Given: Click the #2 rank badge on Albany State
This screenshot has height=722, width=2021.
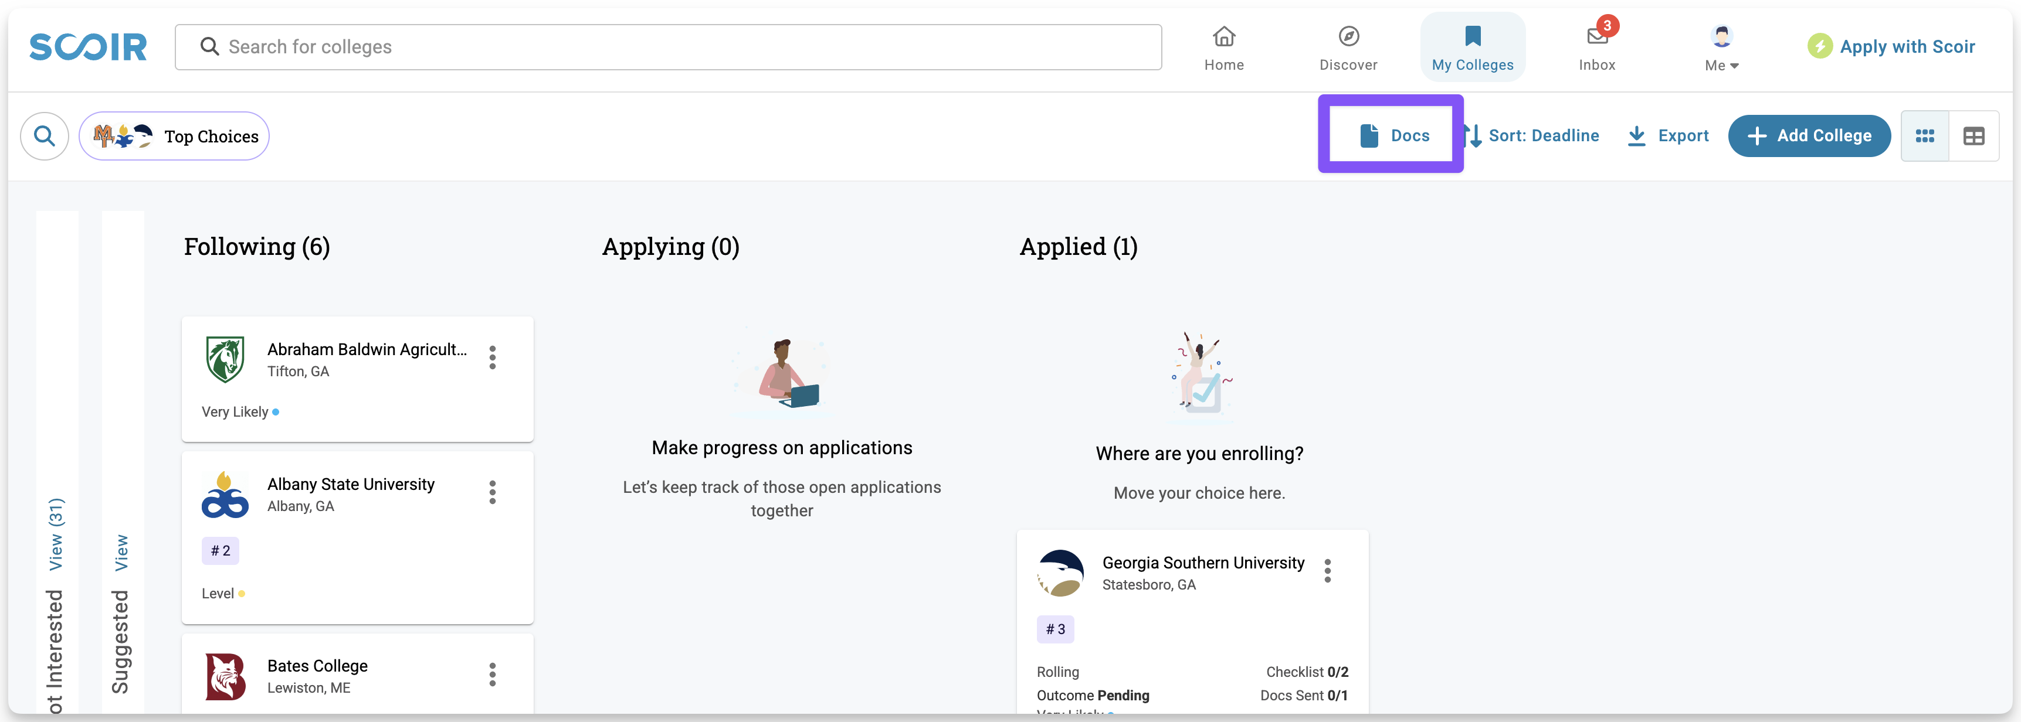Looking at the screenshot, I should tap(221, 551).
